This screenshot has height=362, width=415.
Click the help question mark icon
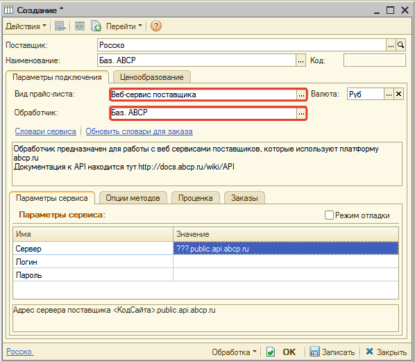click(x=156, y=26)
